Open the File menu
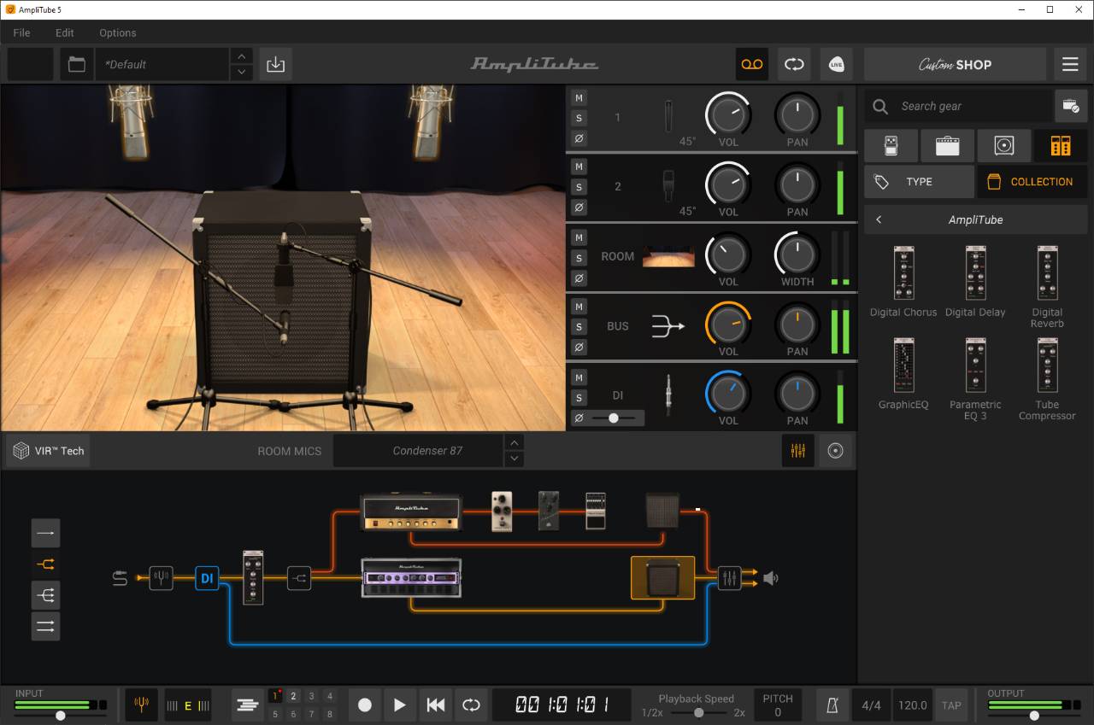The image size is (1094, 725). (21, 32)
